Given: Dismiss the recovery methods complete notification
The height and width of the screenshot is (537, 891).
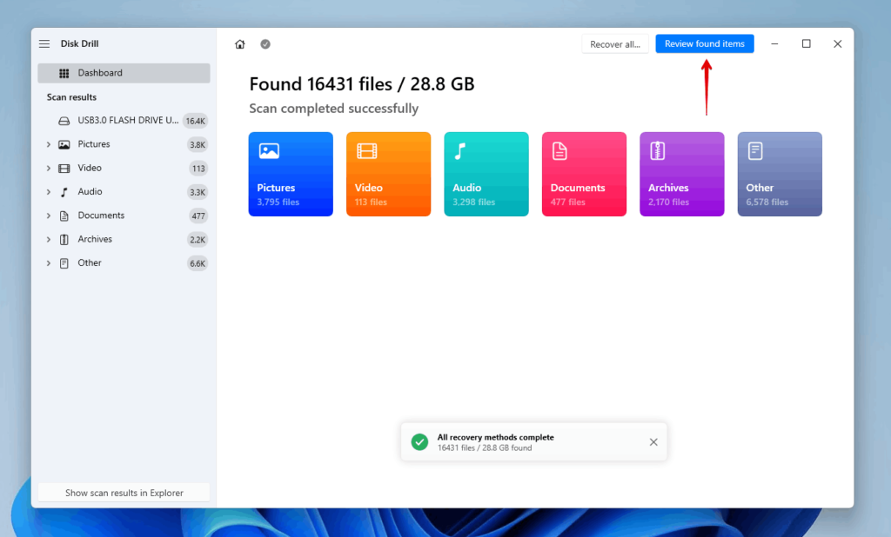Looking at the screenshot, I should pyautogui.click(x=653, y=442).
